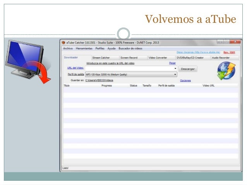Viewport: 247px width, 185px height.
Task: Click the globe lightning download logo
Action: tap(226, 70)
